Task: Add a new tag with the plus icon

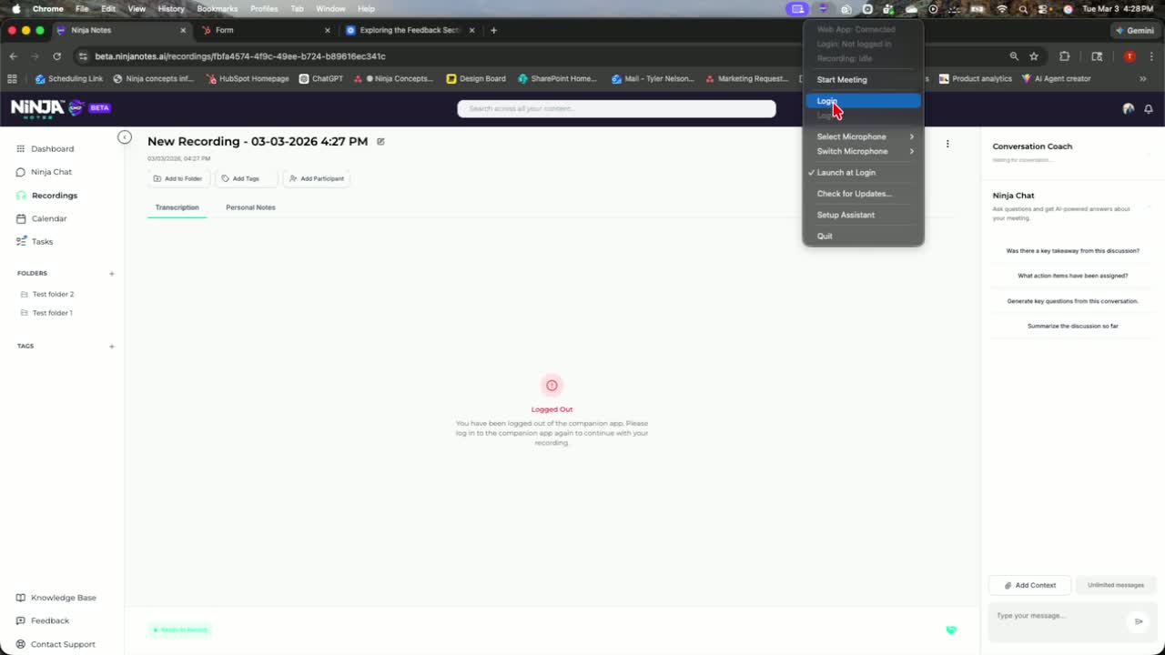Action: 112,346
